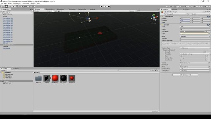Viewport: 211px width, 119px height.
Task: Select the NormalBall prefab asset
Action: pyautogui.click(x=72, y=78)
